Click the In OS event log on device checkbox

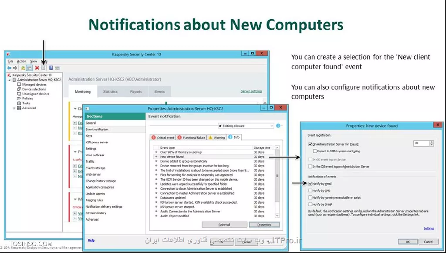310,160
